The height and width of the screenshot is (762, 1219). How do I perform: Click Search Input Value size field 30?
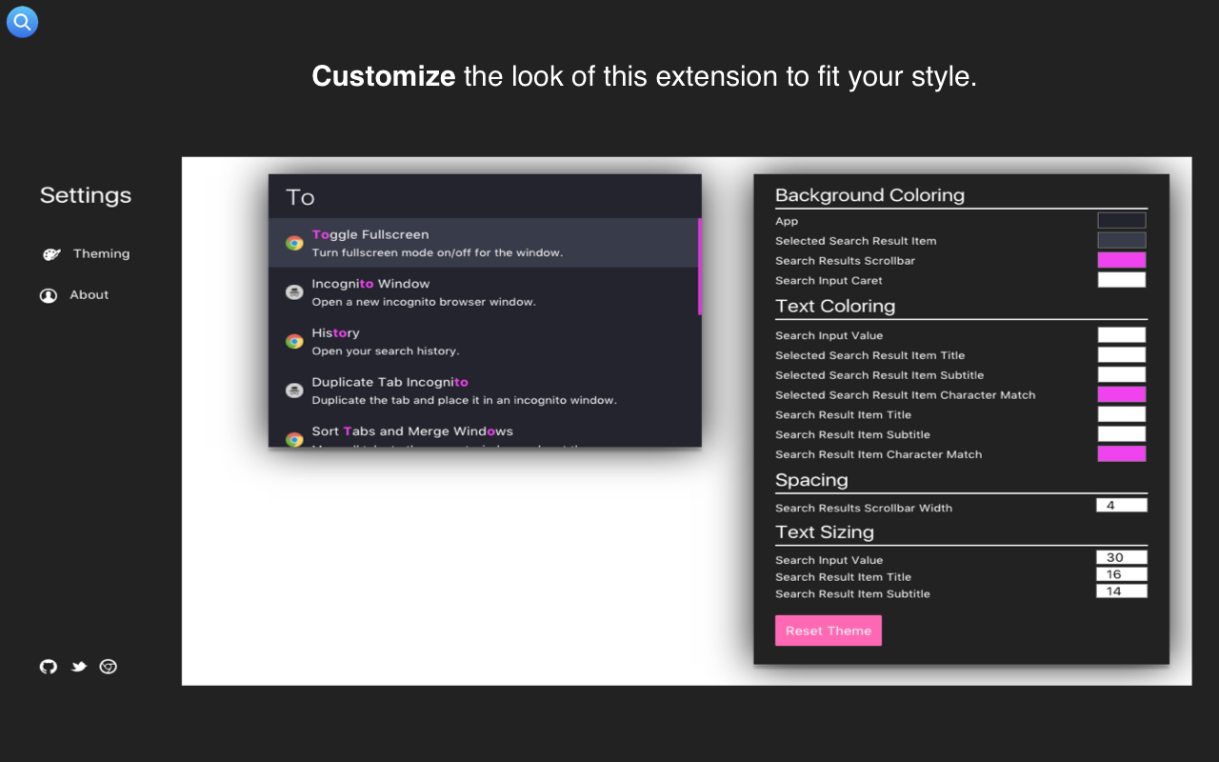pyautogui.click(x=1122, y=558)
